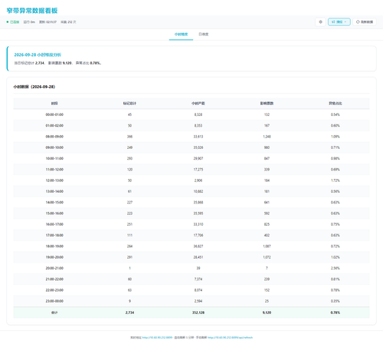Select the 15:00-16:00 time slot cell
Viewport: 383px width, 344px height.
54,213
